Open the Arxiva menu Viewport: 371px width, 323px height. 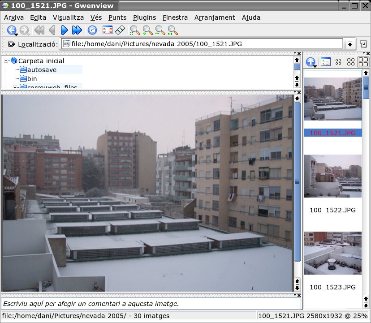coord(14,17)
